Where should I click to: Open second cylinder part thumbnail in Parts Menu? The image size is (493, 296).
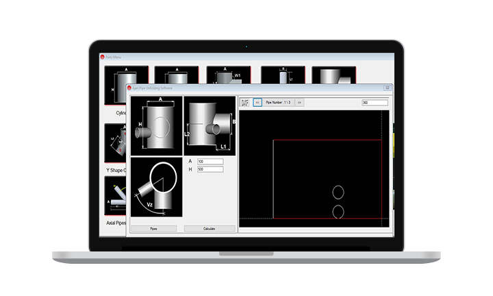(177, 75)
